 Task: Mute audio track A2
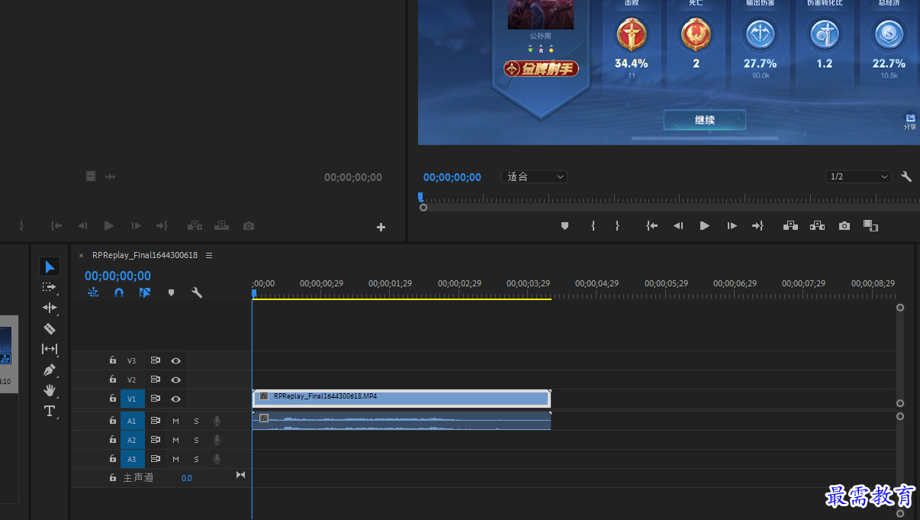pos(175,440)
